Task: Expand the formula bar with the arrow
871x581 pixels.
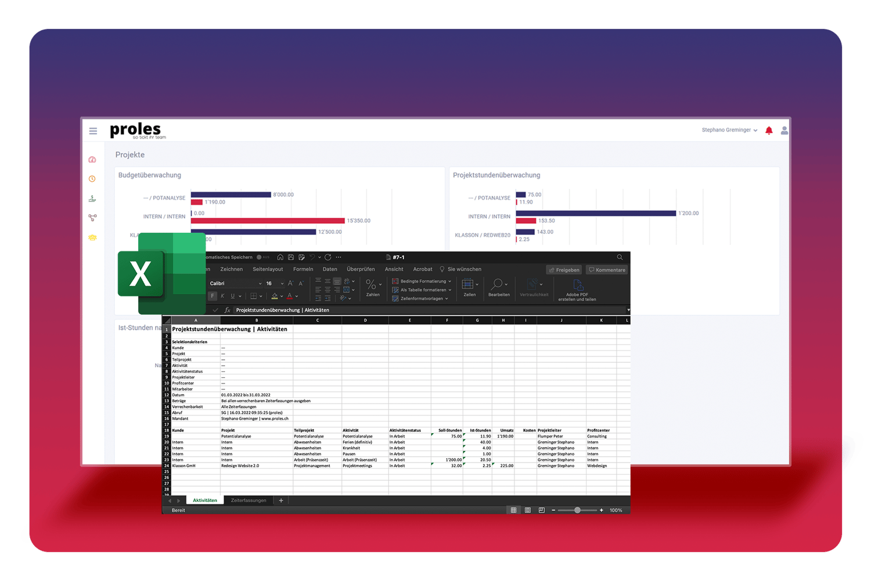Action: pos(628,310)
